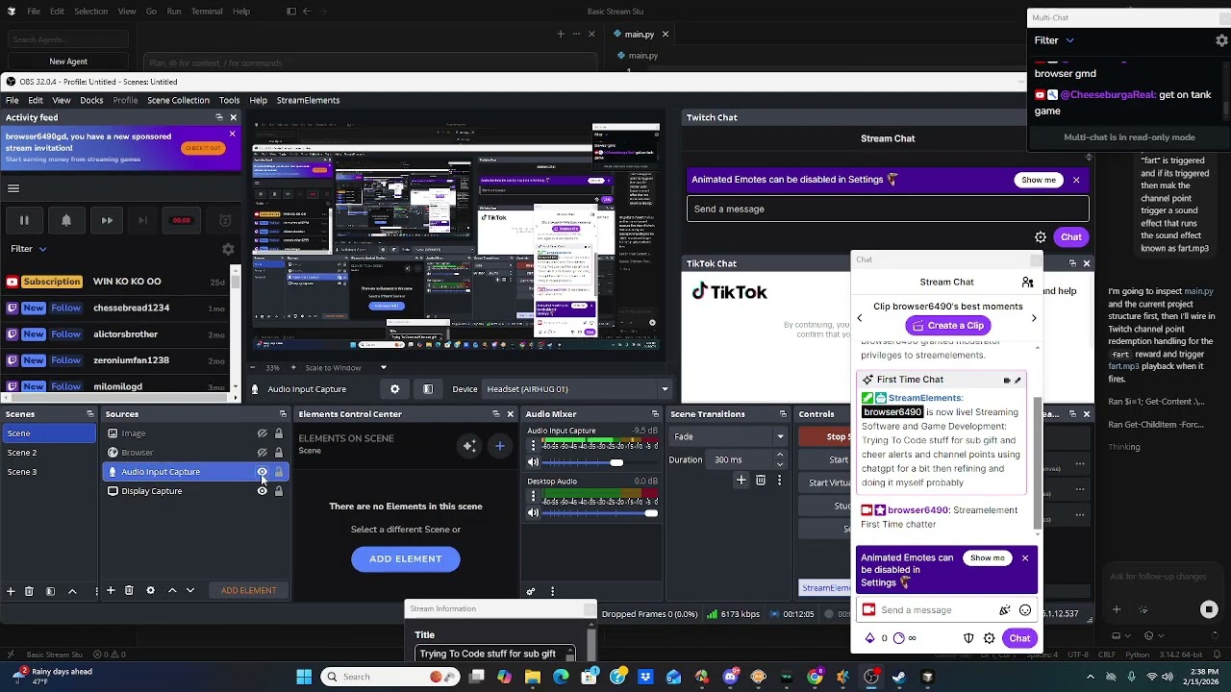Remove selected scene with trash icon
The width and height of the screenshot is (1231, 692).
[29, 590]
